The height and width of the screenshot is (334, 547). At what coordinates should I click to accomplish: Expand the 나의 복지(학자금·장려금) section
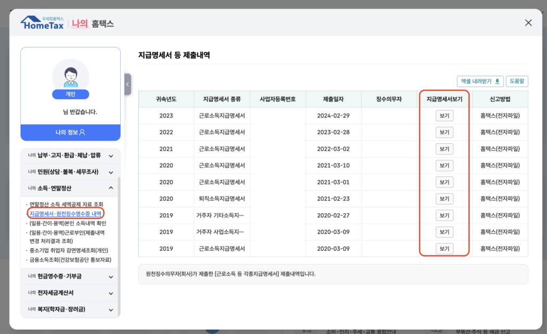[x=70, y=309]
